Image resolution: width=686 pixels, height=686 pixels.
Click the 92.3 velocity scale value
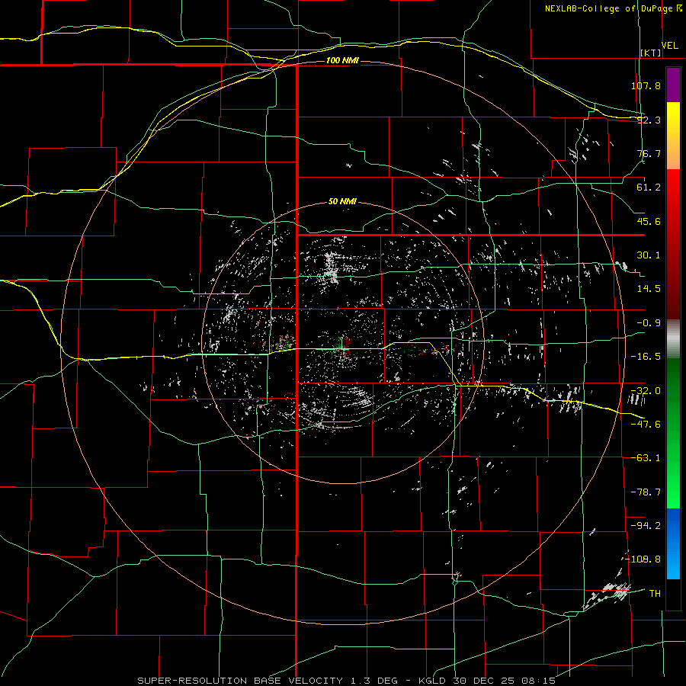pyautogui.click(x=649, y=120)
